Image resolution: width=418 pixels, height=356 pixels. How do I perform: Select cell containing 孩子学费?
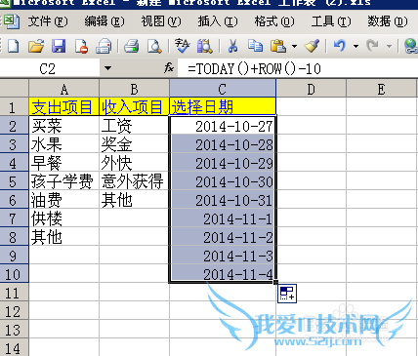click(64, 181)
